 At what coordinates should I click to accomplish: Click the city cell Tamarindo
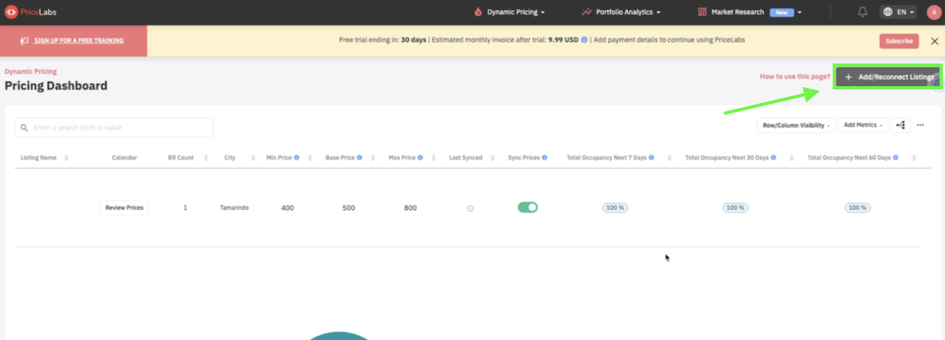[x=234, y=208]
